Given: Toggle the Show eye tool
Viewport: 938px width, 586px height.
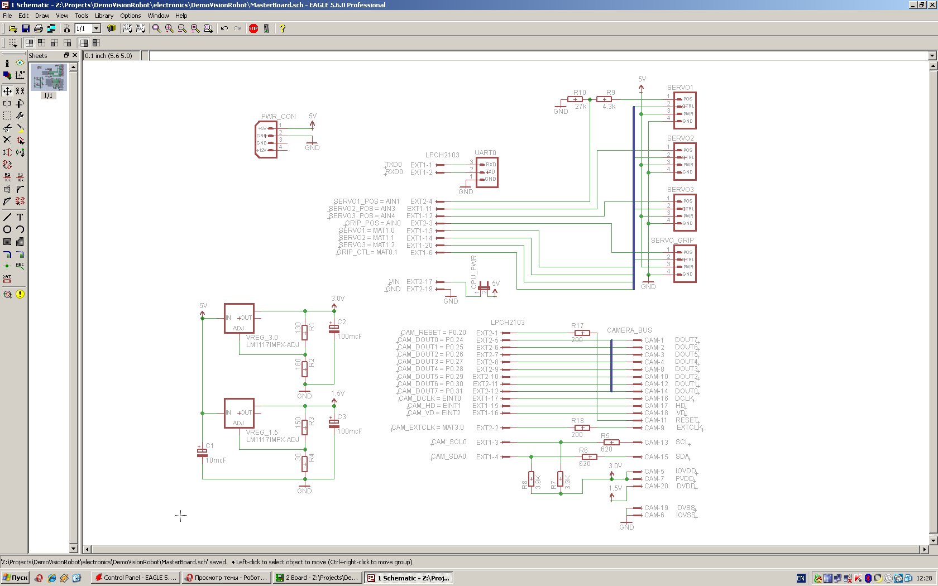Looking at the screenshot, I should click(20, 63).
